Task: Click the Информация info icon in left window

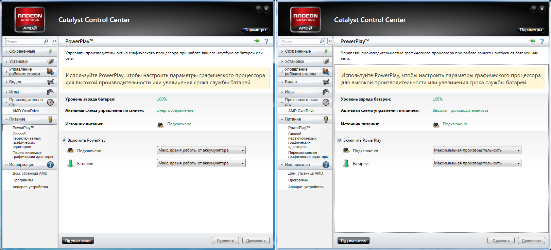Action: pos(50,165)
